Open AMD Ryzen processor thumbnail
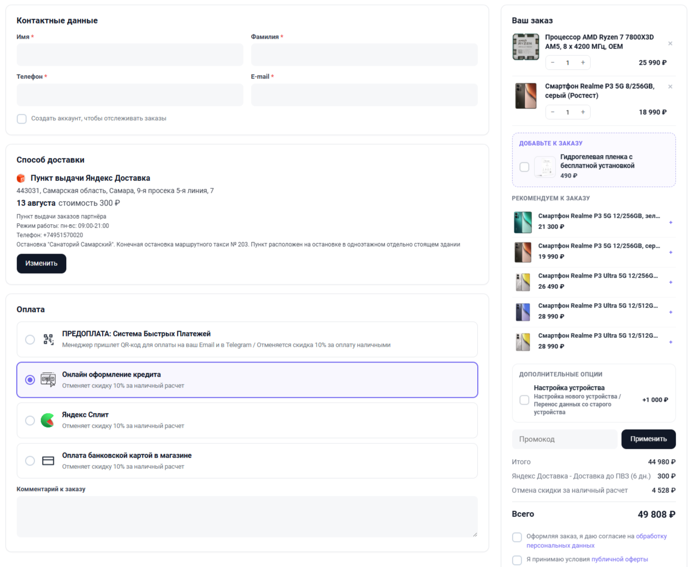The height and width of the screenshot is (567, 692). coord(525,47)
